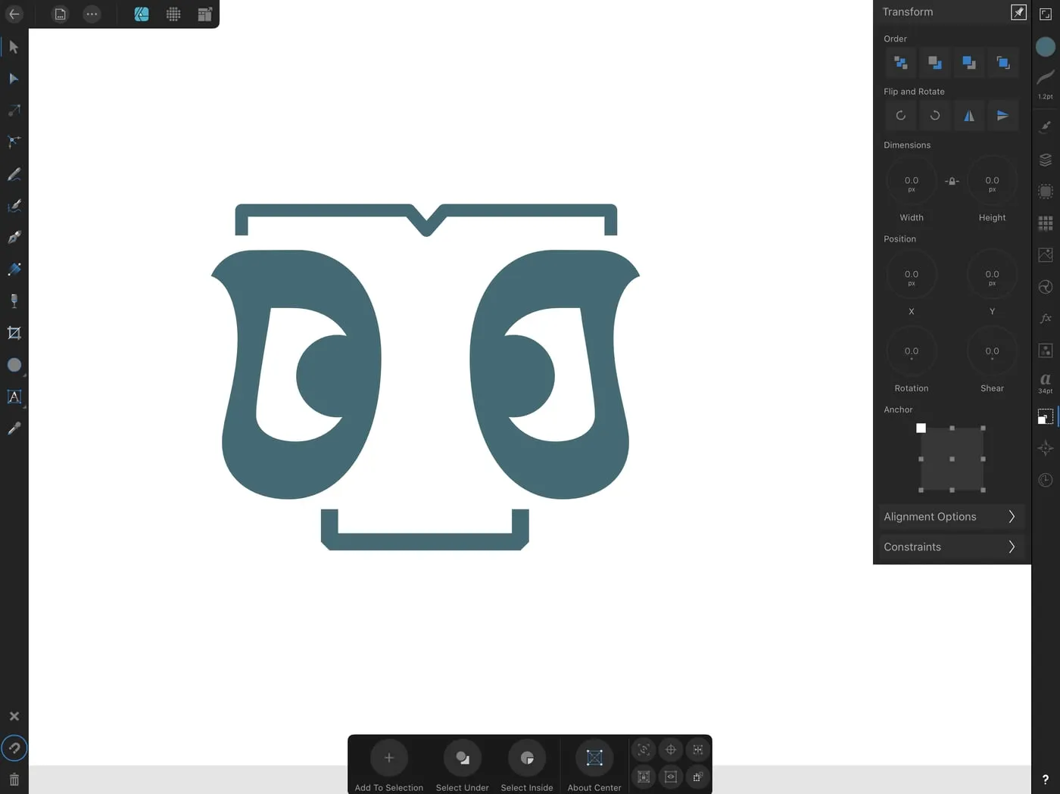
Task: Expand Alignment Options
Action: (x=952, y=517)
